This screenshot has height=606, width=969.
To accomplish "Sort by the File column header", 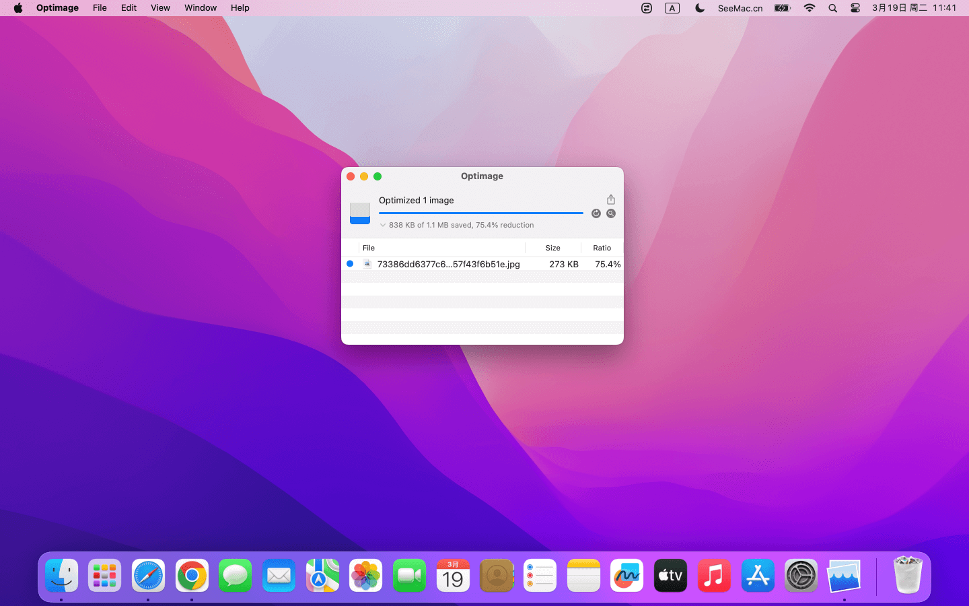I will [x=369, y=248].
